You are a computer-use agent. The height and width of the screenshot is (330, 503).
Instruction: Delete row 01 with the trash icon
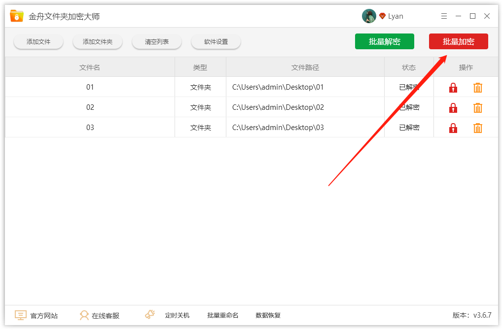(x=478, y=88)
